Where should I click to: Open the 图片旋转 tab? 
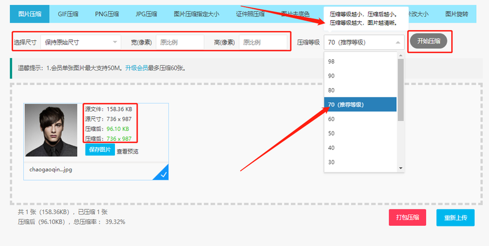coord(457,14)
